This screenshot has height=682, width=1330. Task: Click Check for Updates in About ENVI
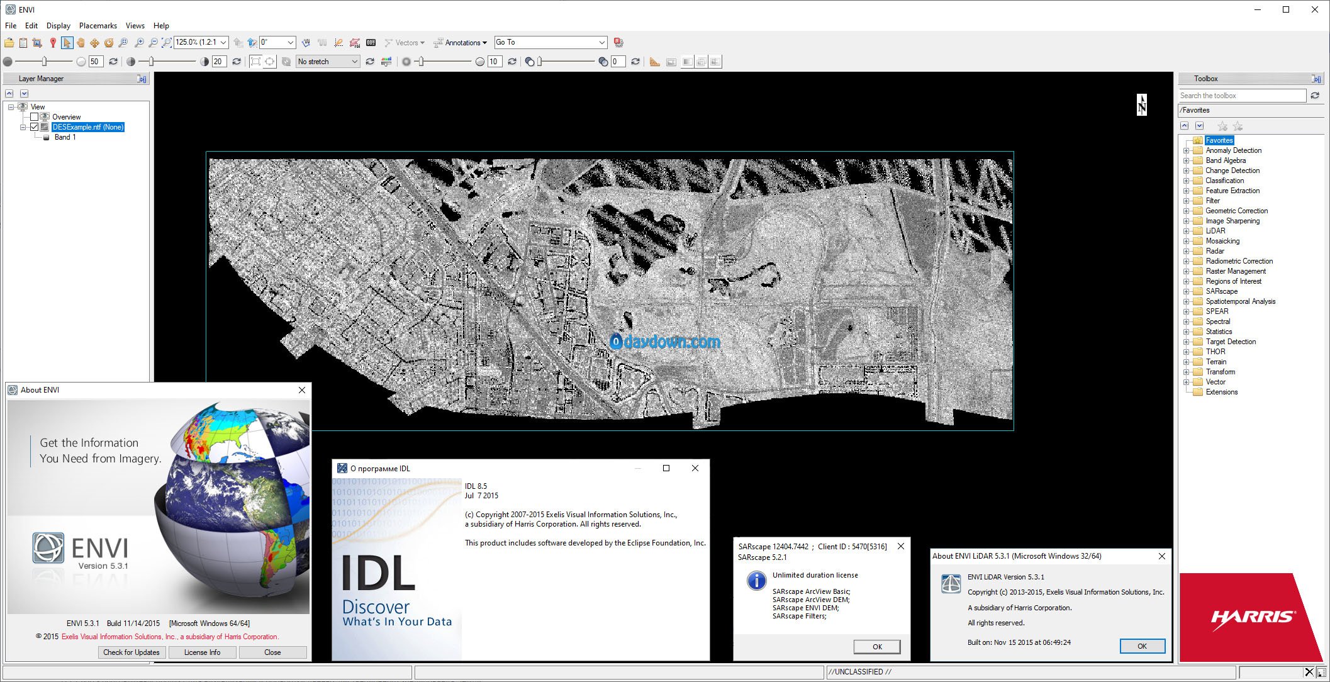[131, 652]
